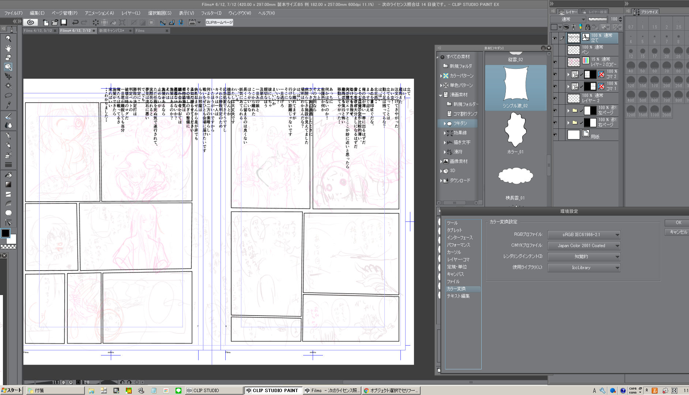Select the Balloon tool in toolbar

8,213
